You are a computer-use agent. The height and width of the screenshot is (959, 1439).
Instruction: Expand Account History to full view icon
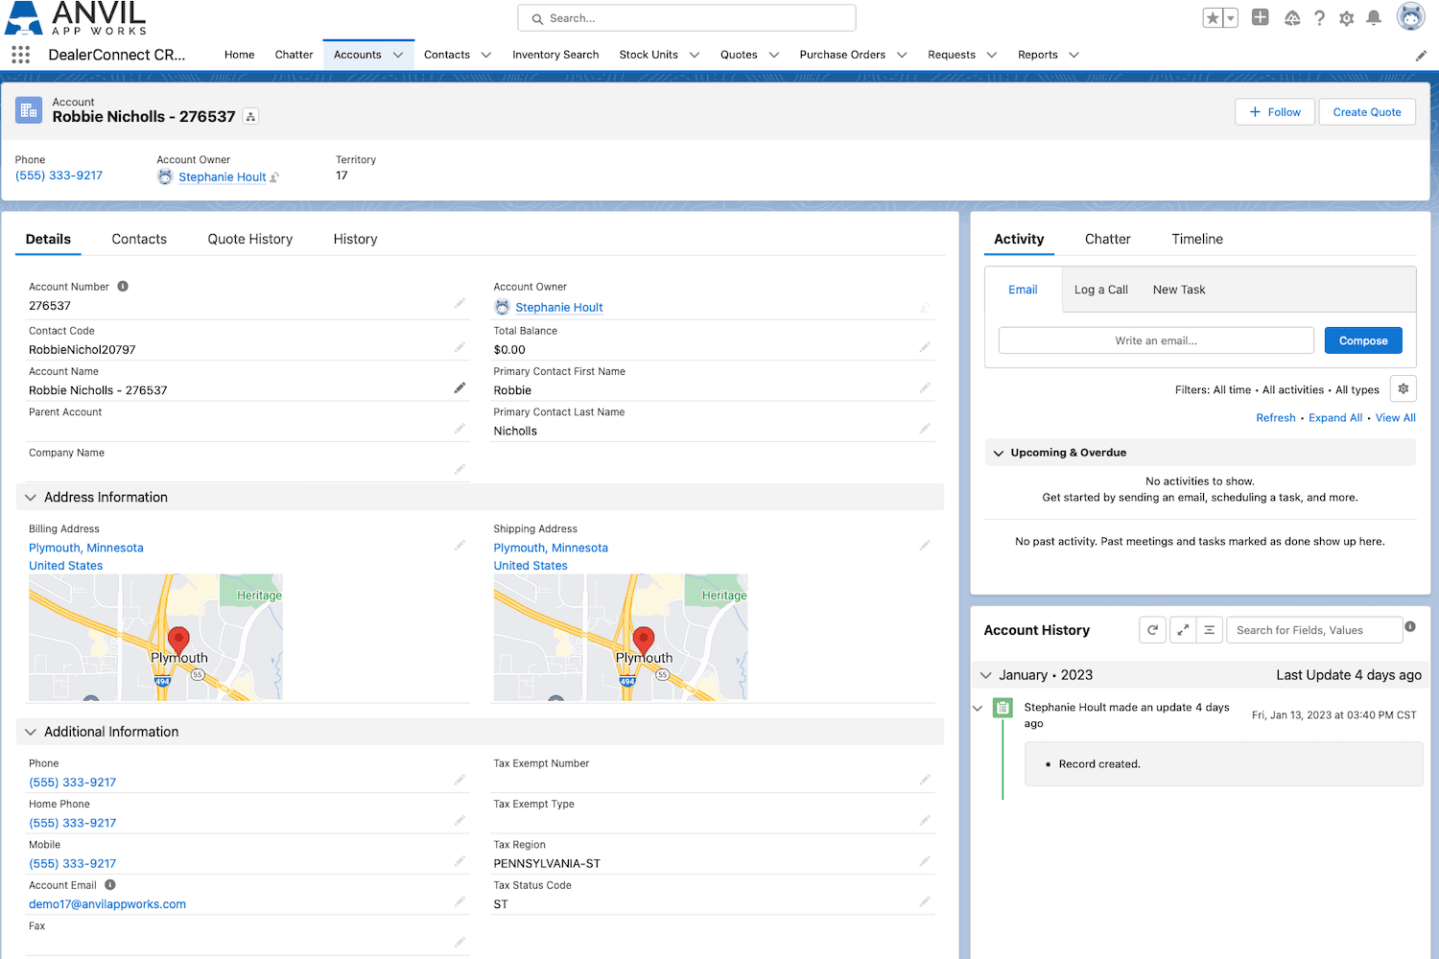coord(1183,630)
